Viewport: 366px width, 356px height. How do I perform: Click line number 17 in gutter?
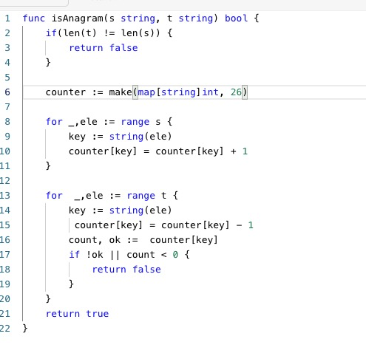tap(5, 255)
